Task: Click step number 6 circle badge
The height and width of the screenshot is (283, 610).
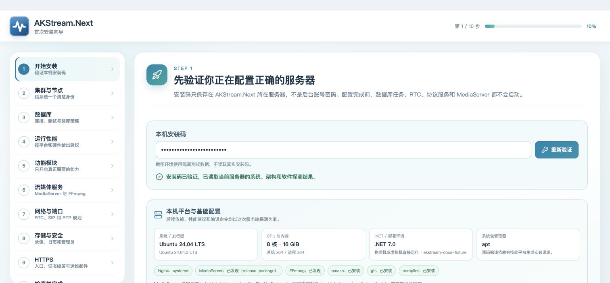Action: (x=24, y=190)
